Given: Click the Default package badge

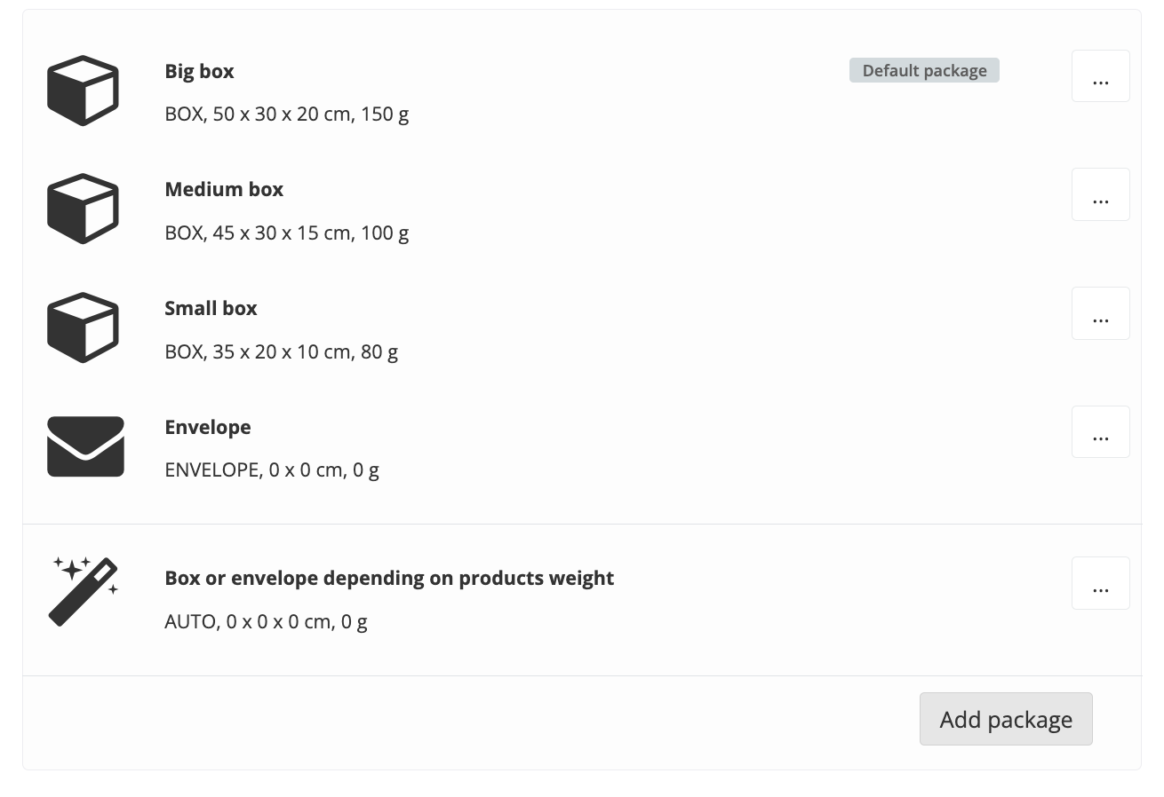Looking at the screenshot, I should pyautogui.click(x=924, y=71).
